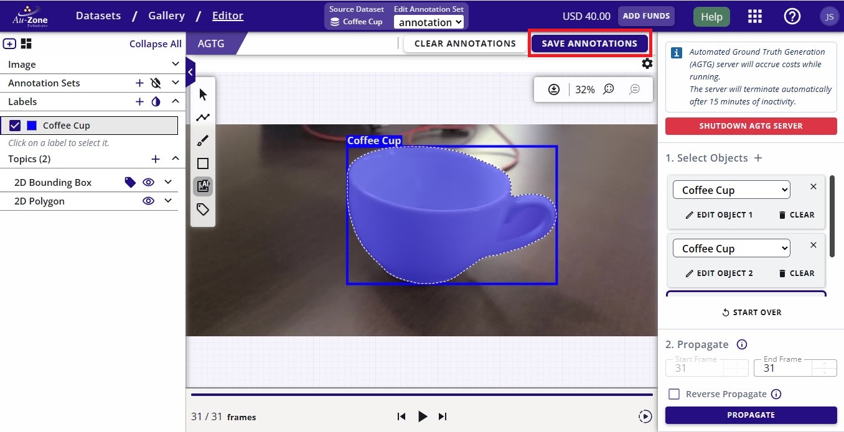
Task: Click the Save Annotations button
Action: pos(589,44)
